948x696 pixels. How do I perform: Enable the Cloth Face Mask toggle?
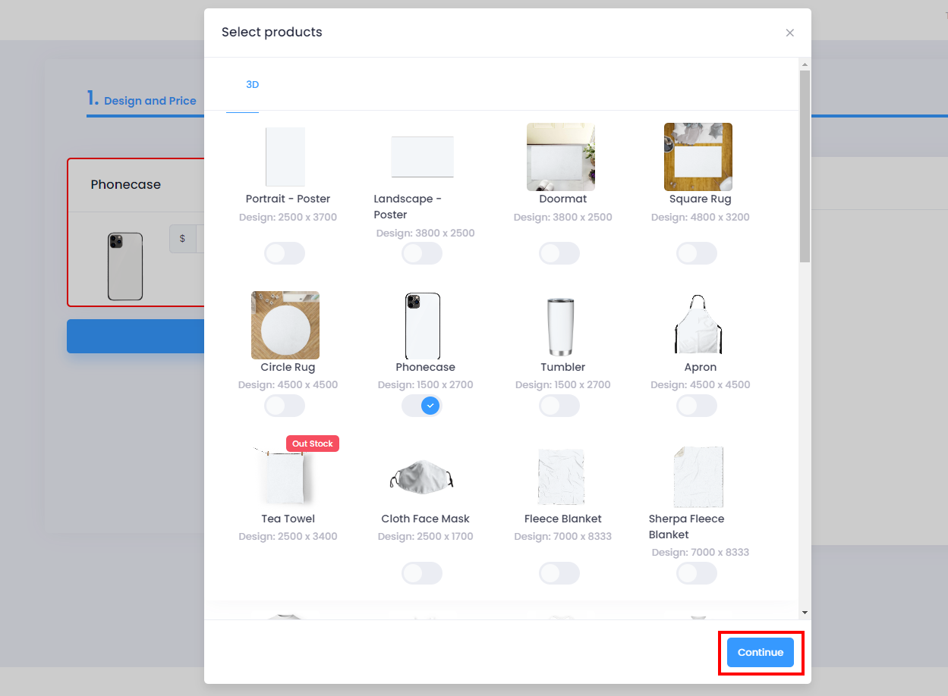coord(422,573)
